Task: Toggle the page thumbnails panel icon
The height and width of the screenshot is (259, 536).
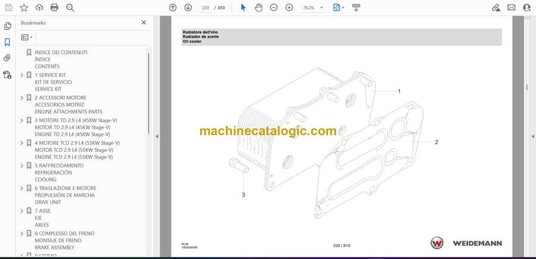Action: (7, 26)
